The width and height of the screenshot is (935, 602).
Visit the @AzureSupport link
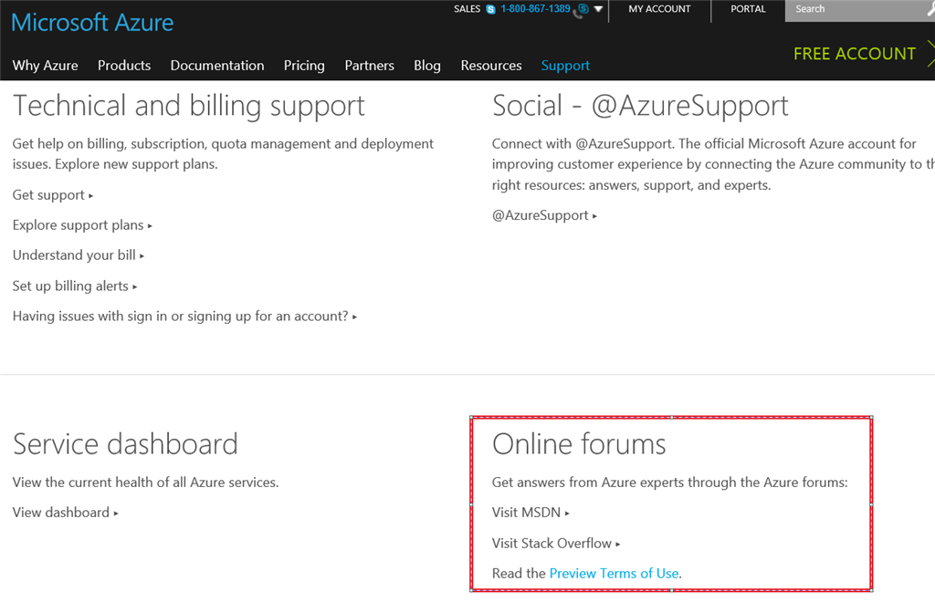544,215
